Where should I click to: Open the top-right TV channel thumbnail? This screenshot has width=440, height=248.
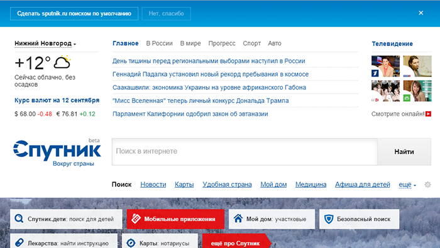(417, 66)
